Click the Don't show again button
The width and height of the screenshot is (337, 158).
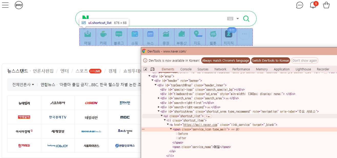coord(305,60)
